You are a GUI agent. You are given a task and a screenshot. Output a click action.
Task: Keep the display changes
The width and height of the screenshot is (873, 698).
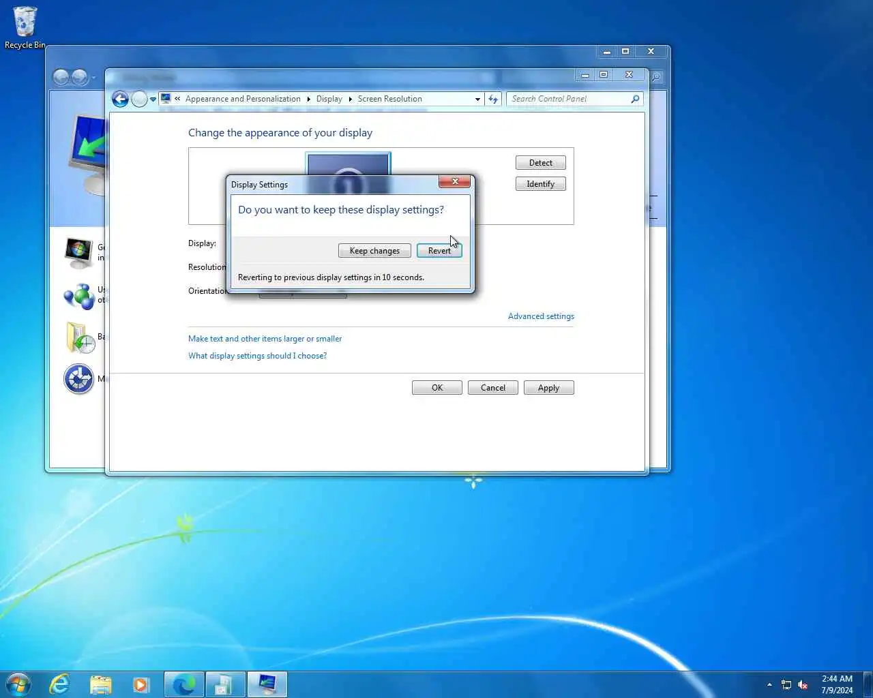coord(374,251)
